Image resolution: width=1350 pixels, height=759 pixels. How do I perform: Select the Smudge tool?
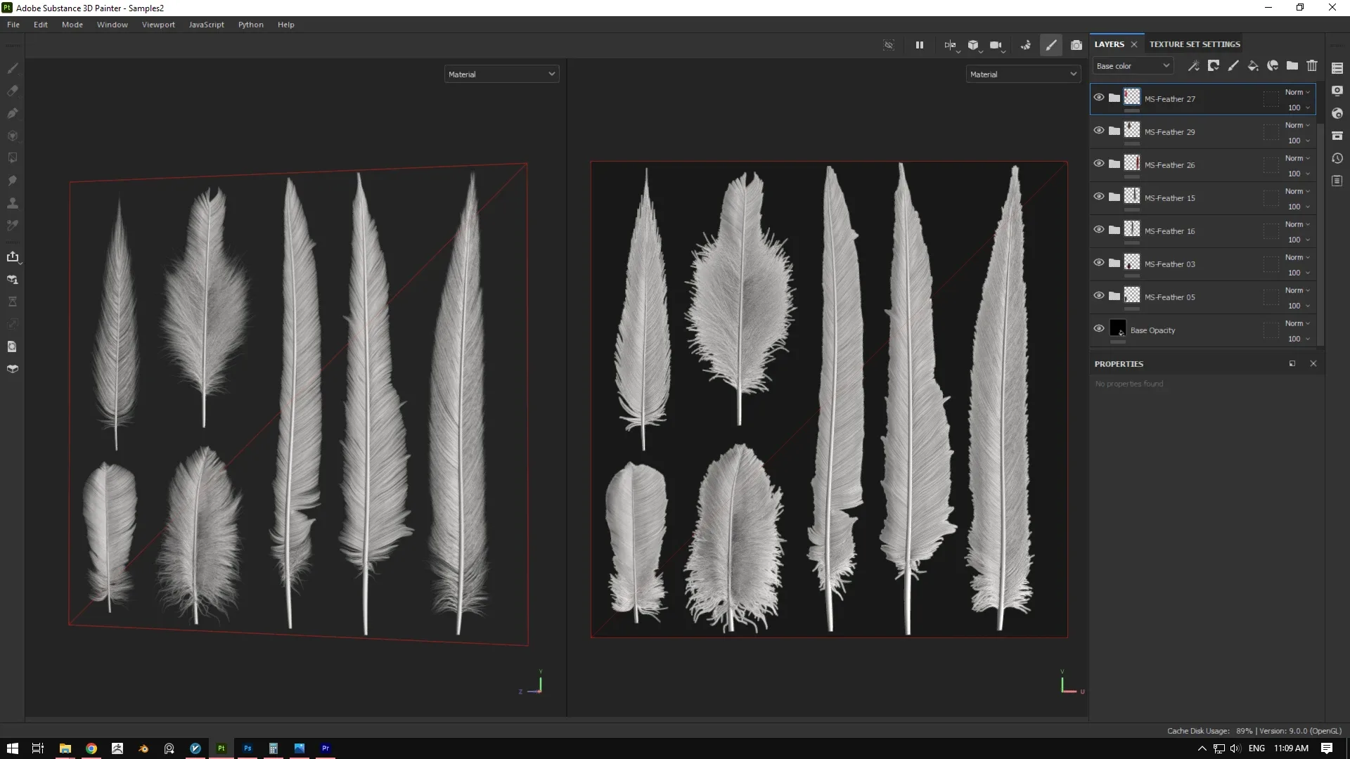[x=13, y=181]
